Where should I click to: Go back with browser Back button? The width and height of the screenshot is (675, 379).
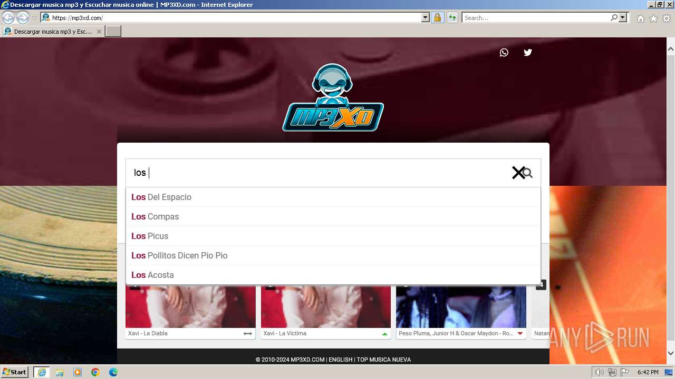click(8, 17)
